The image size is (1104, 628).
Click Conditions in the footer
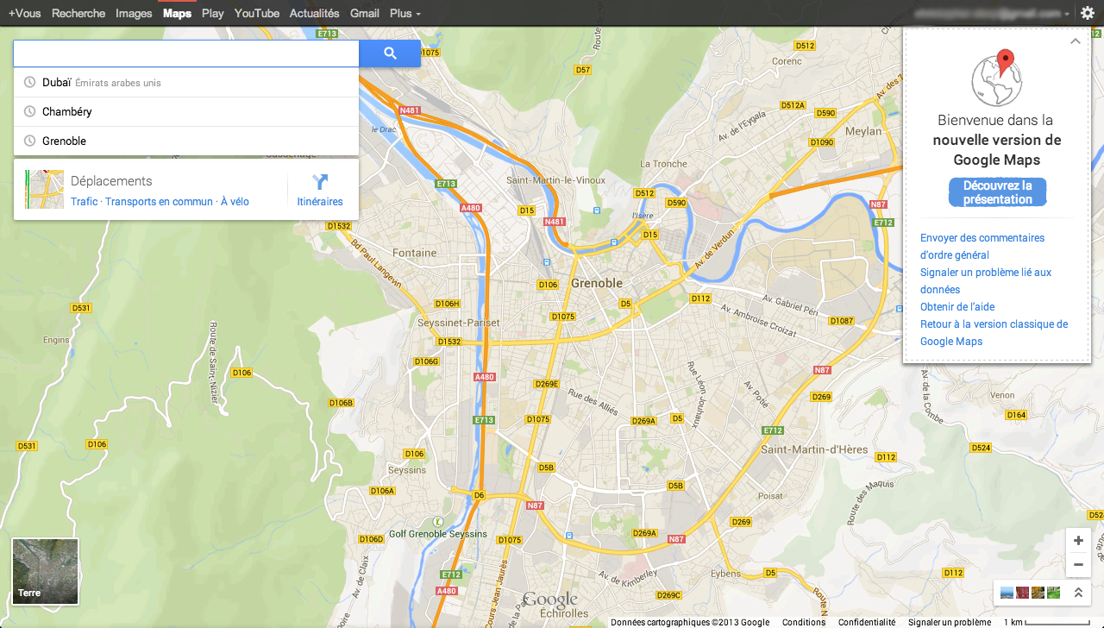(x=804, y=622)
